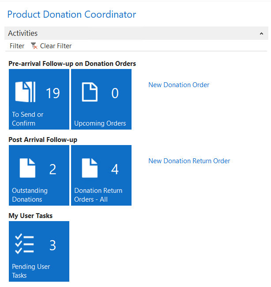
Task: Open the New Donation Return Order link
Action: (x=189, y=161)
